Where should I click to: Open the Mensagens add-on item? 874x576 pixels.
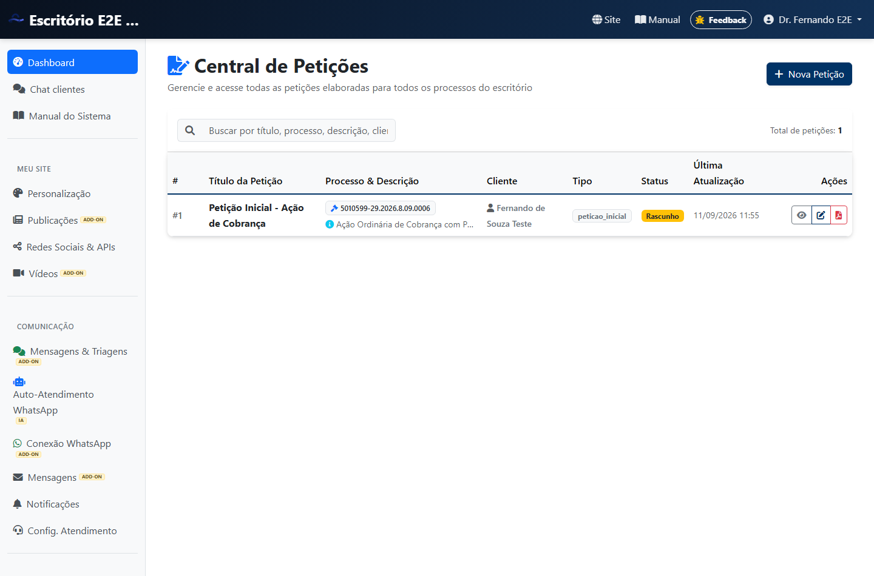[x=72, y=477]
